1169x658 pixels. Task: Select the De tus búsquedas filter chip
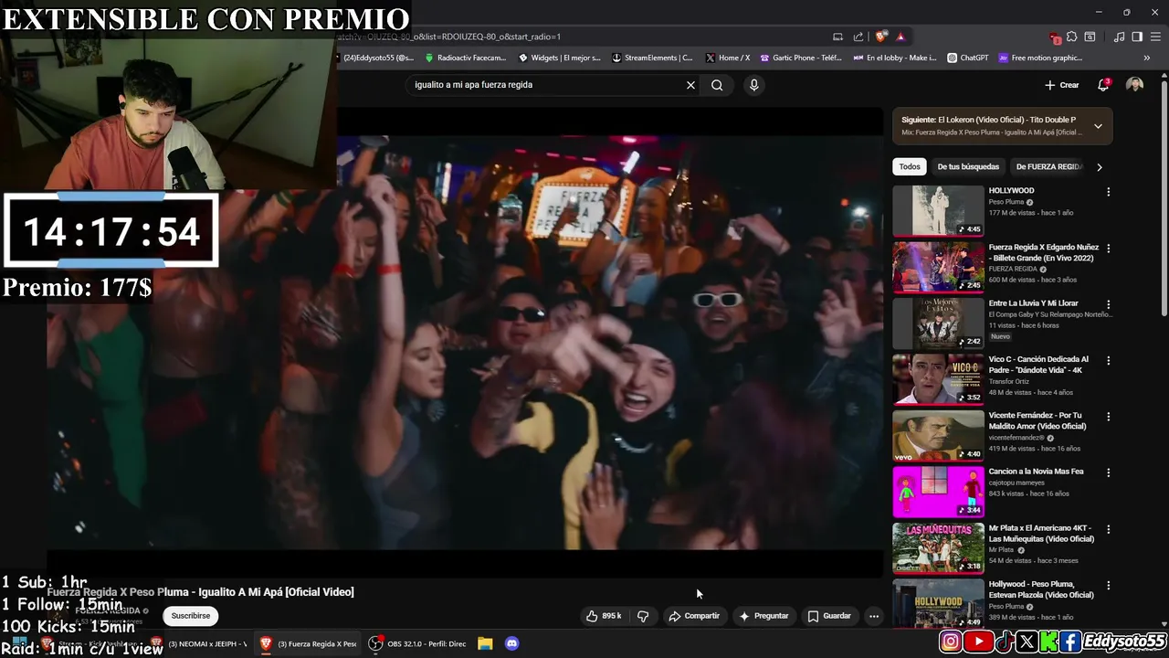click(968, 166)
